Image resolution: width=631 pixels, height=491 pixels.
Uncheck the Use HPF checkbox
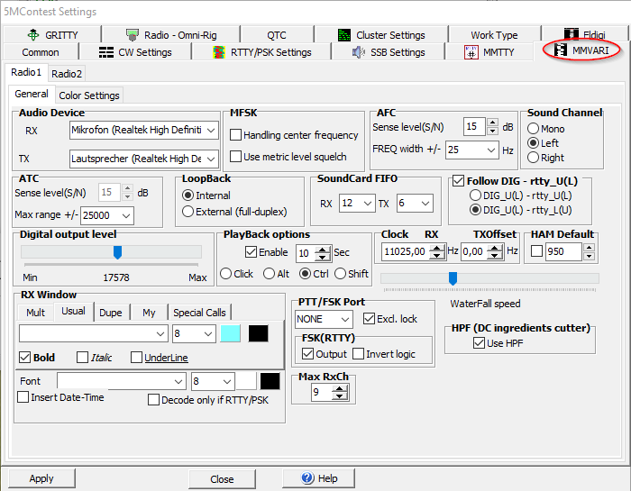tap(479, 343)
